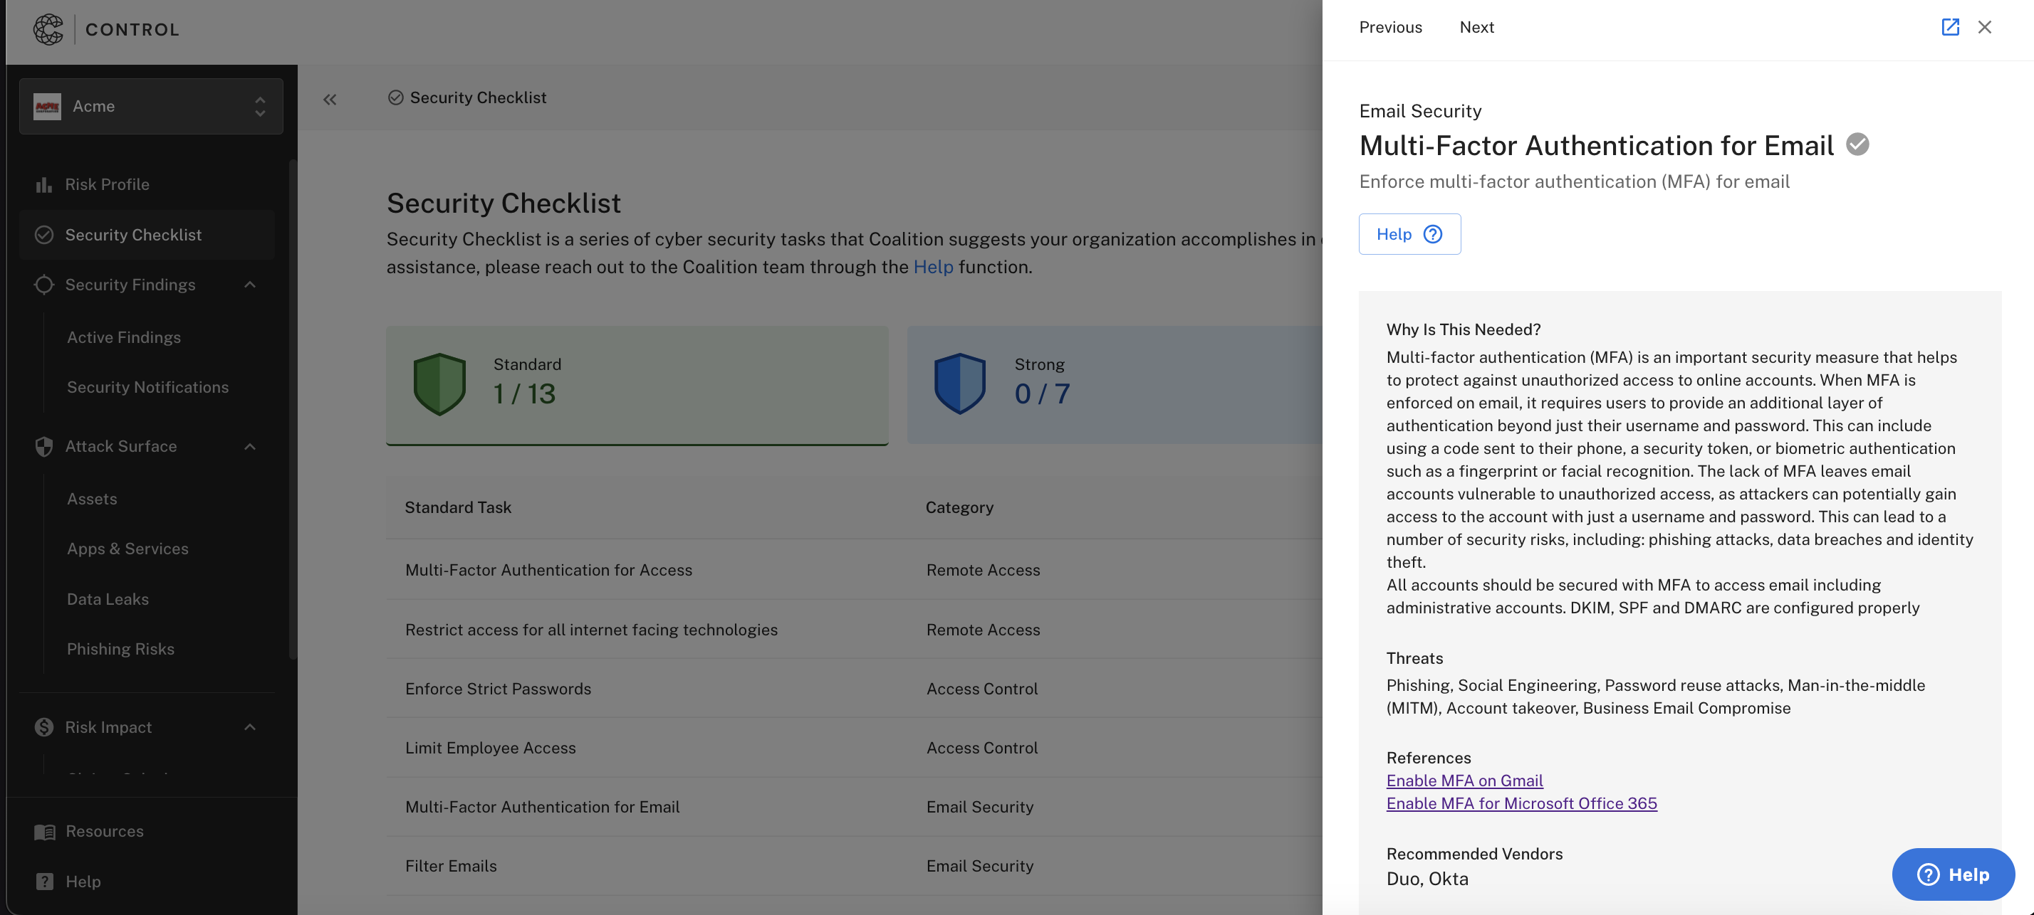The height and width of the screenshot is (915, 2034).
Task: Open task in new window icon
Action: [1949, 28]
